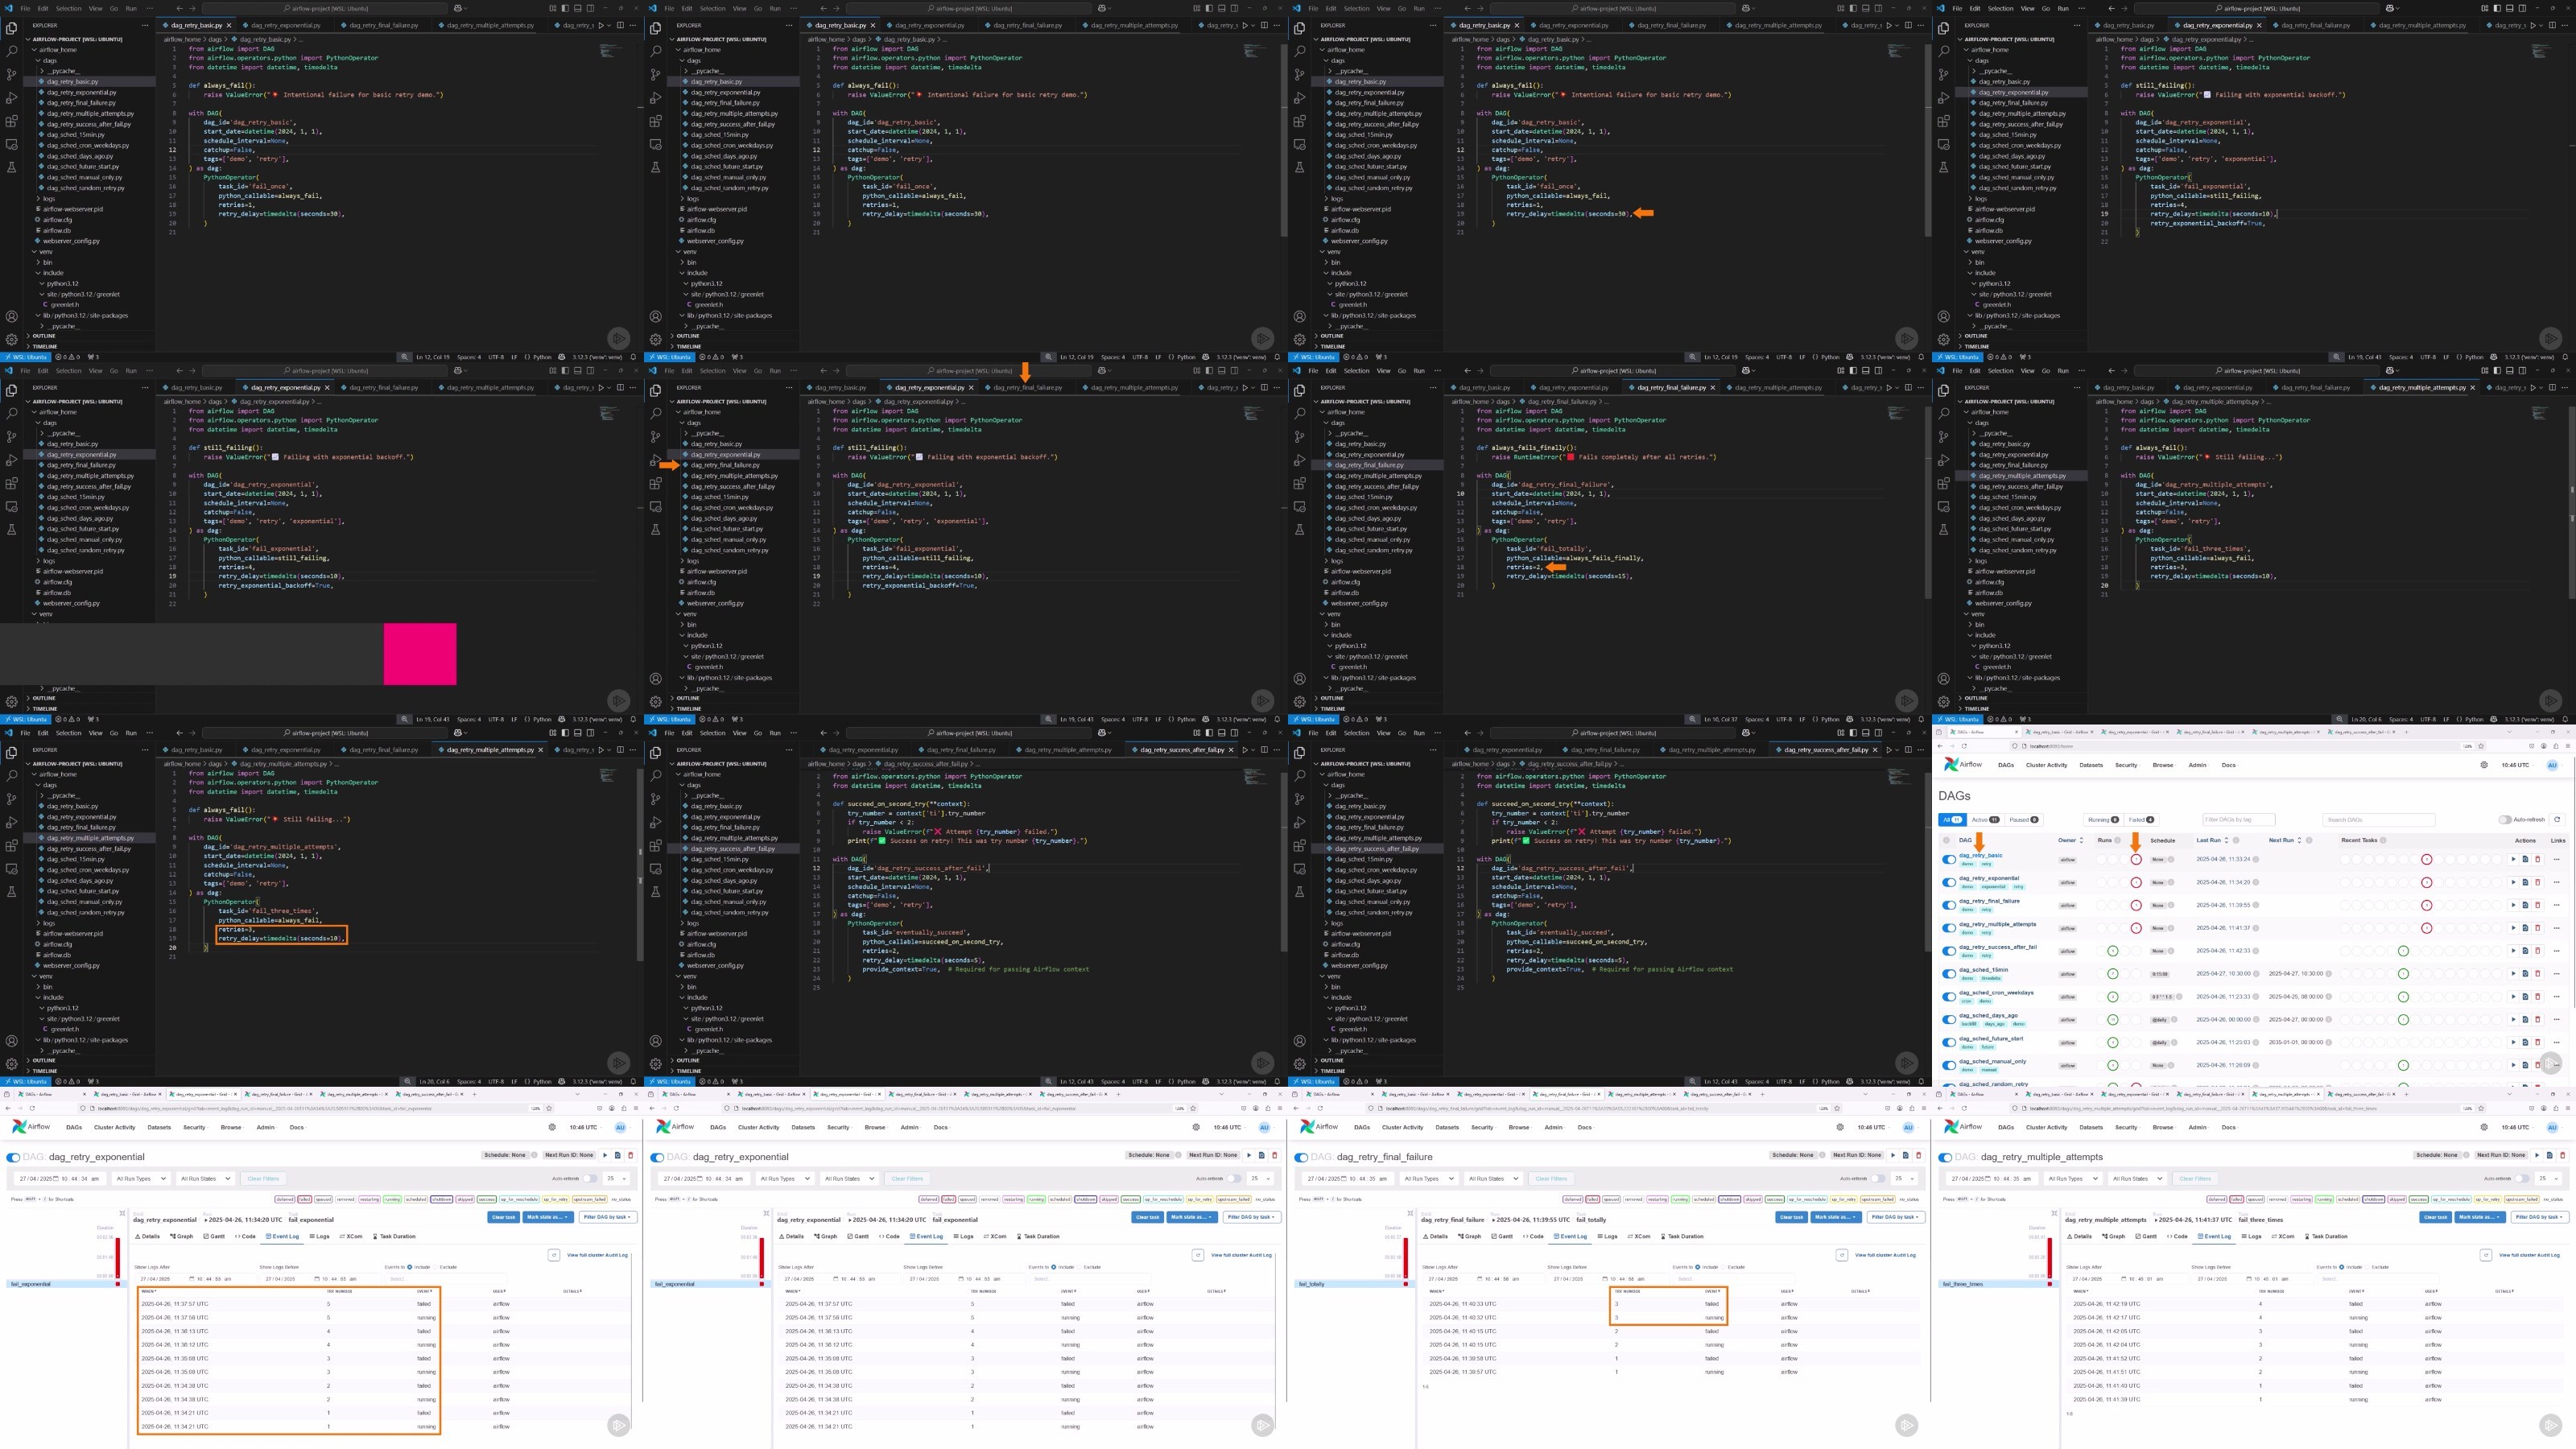Select Failed filter tab on DAGs list
The height and width of the screenshot is (1449, 2576).
[2141, 820]
